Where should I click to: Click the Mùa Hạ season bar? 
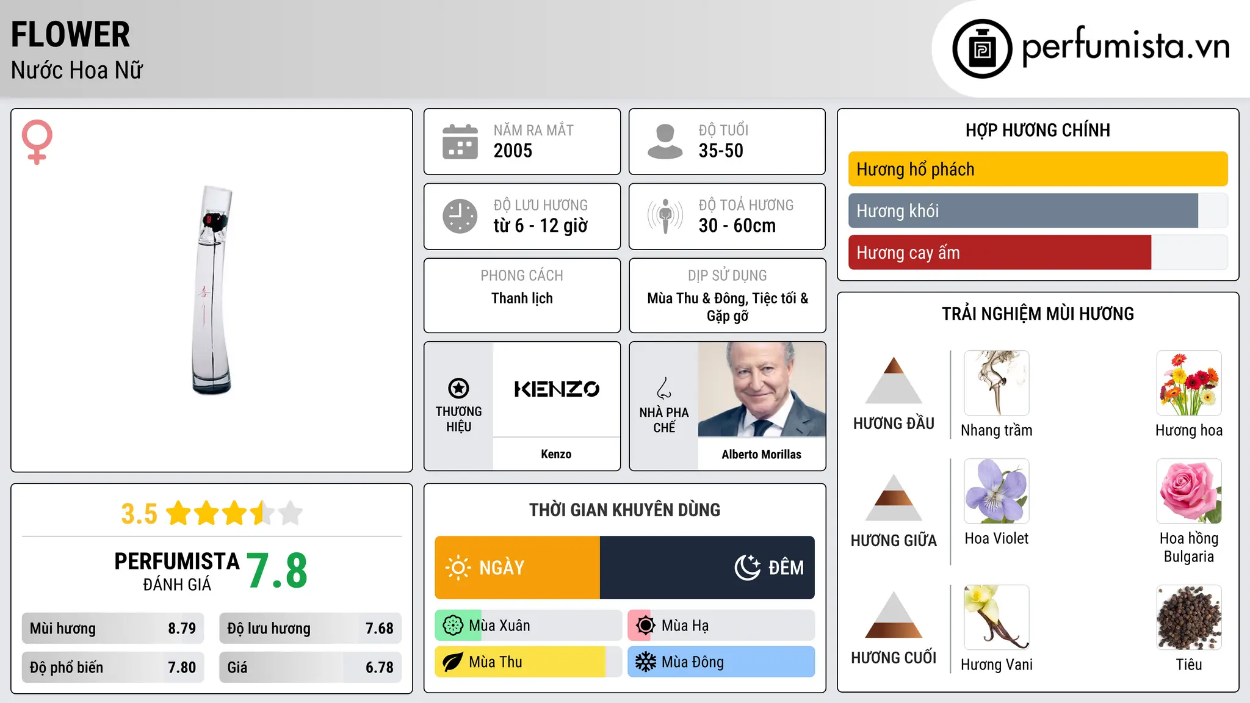(721, 625)
